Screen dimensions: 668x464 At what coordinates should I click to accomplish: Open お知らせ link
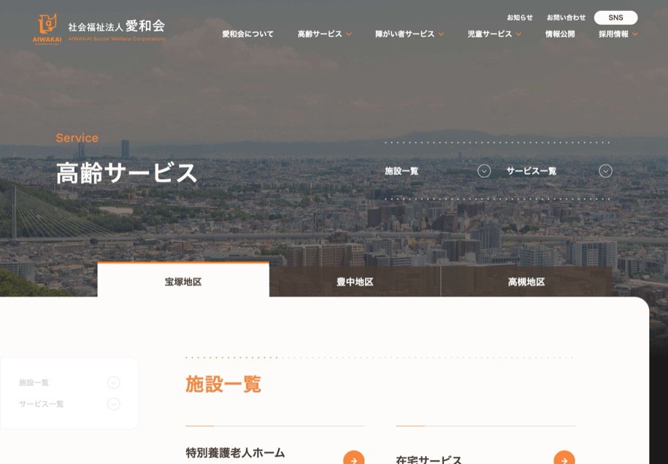[520, 18]
